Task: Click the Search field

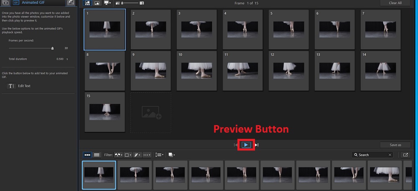Action: tap(372, 155)
